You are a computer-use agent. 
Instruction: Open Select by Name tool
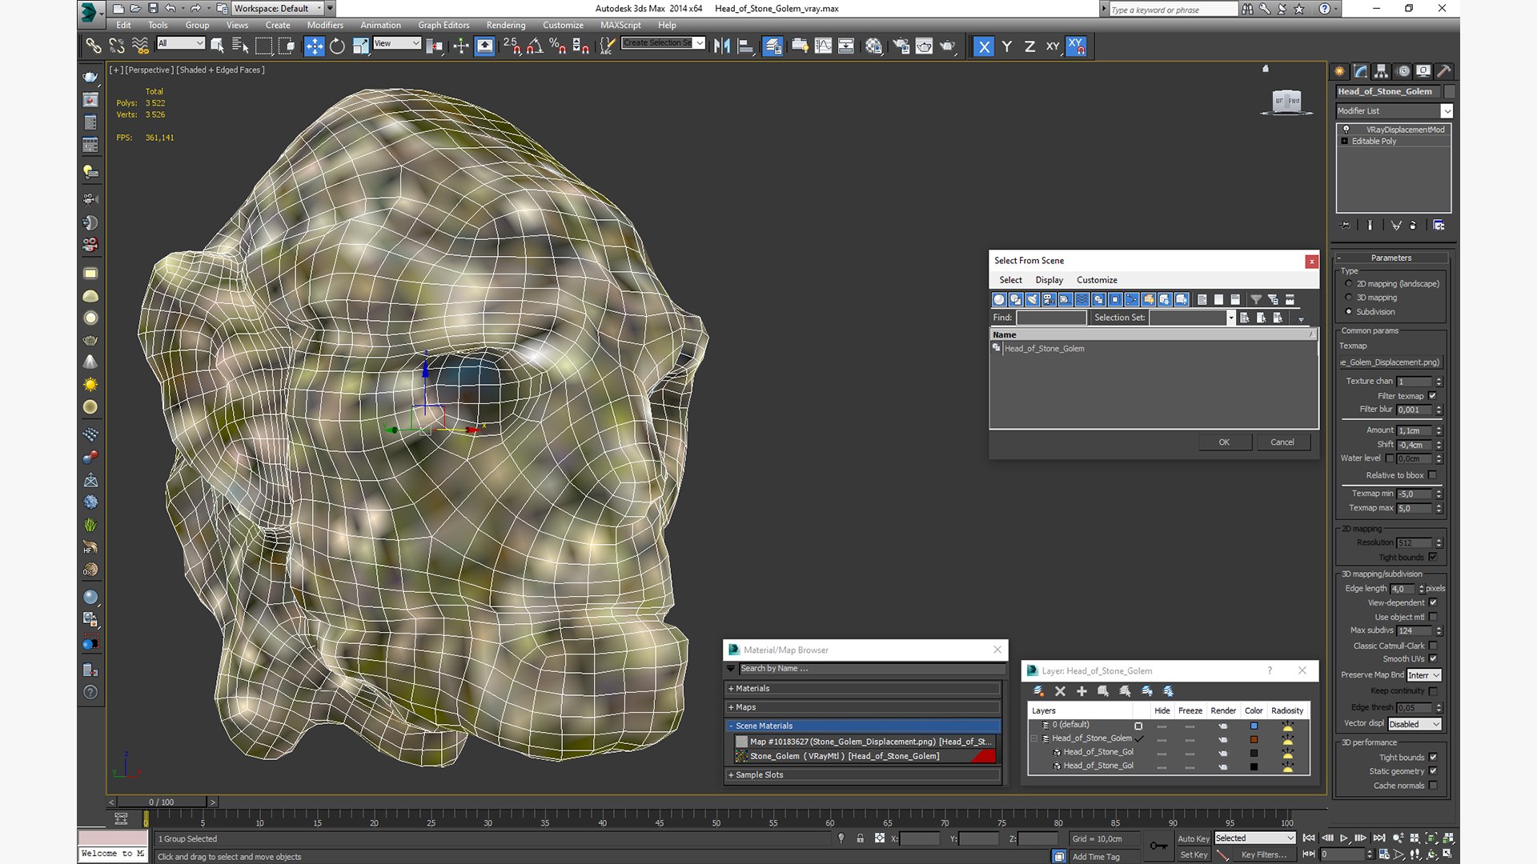pos(240,46)
